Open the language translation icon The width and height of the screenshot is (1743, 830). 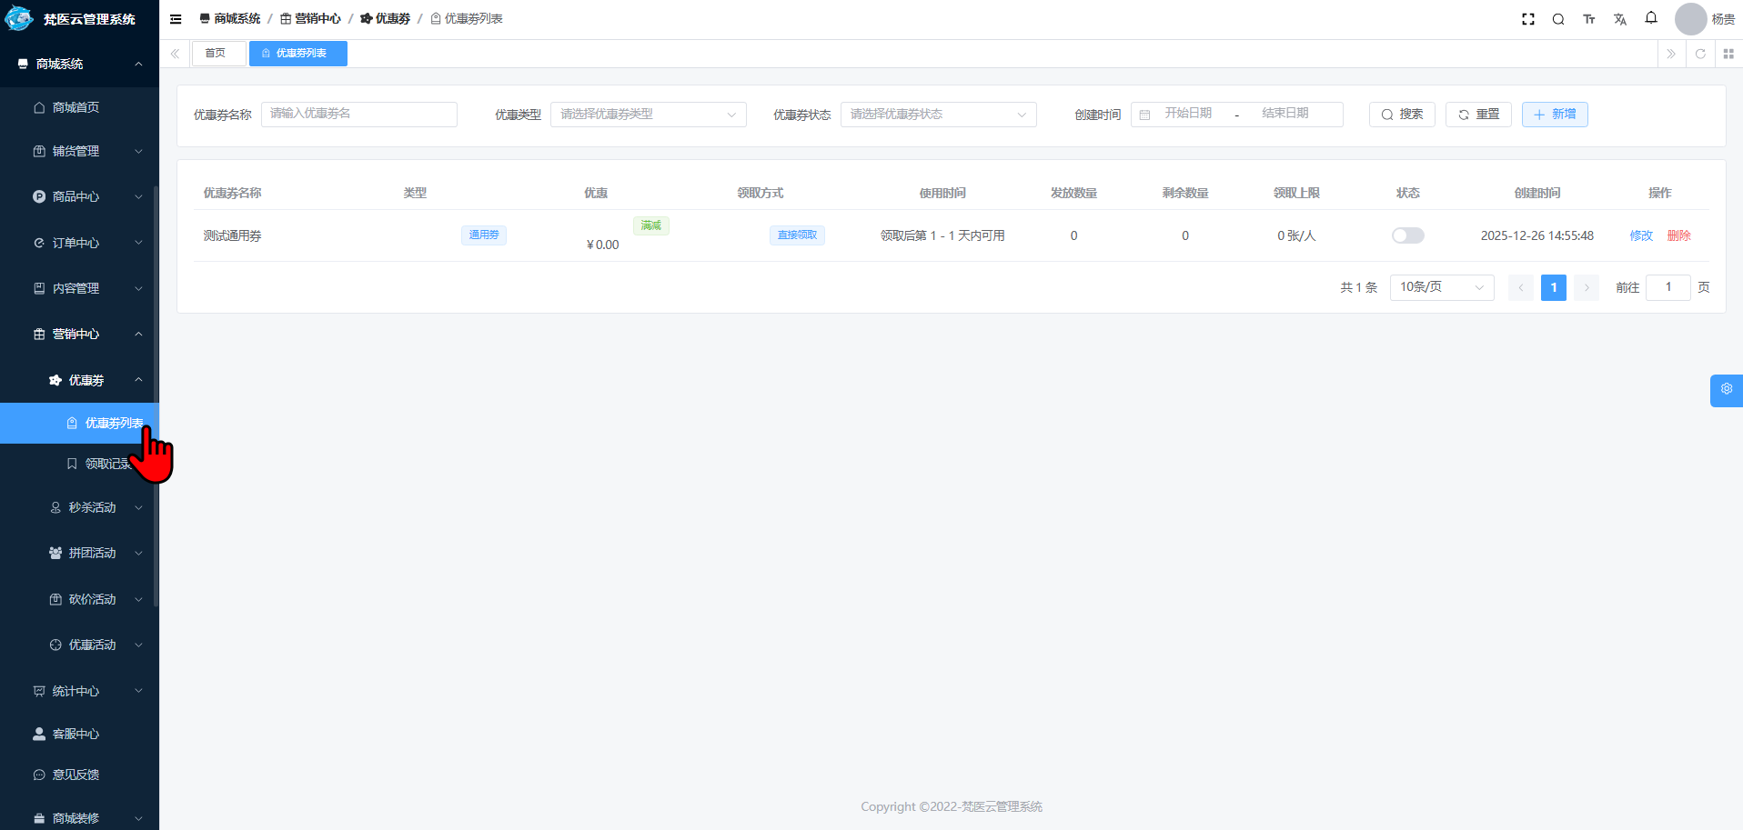click(x=1620, y=19)
